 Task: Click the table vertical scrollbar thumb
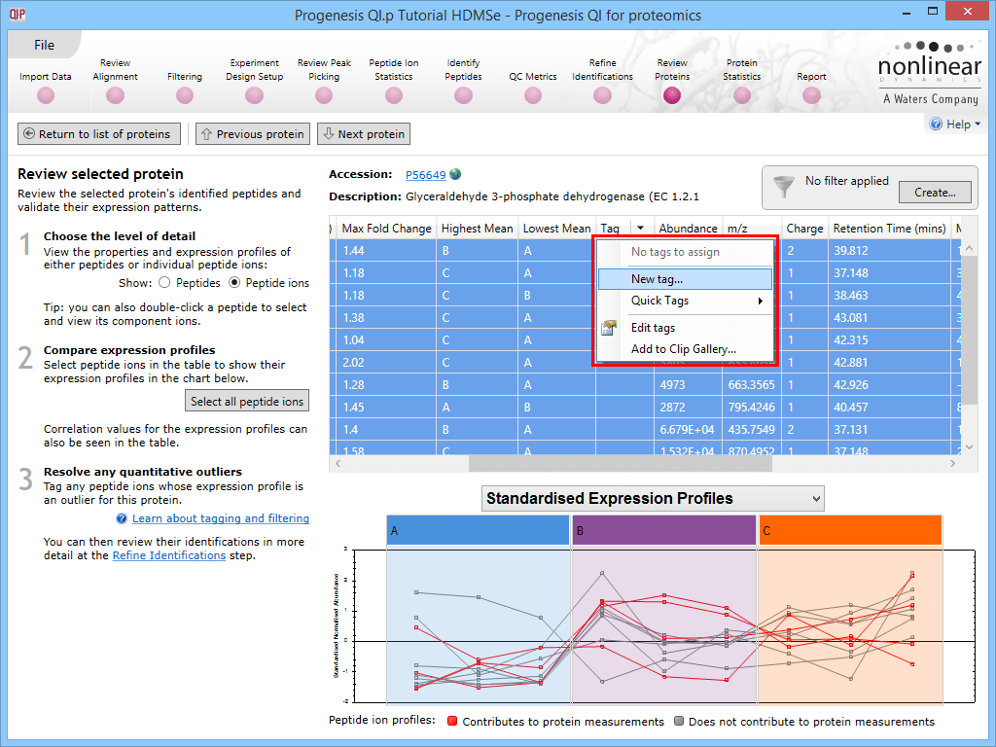970,331
